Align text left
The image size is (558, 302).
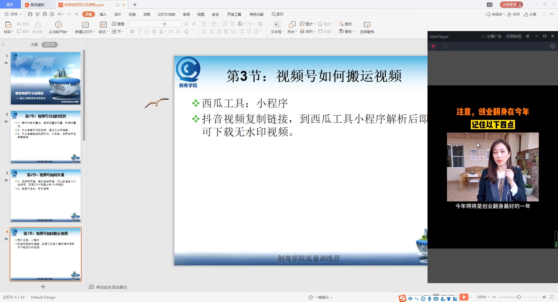point(204,31)
